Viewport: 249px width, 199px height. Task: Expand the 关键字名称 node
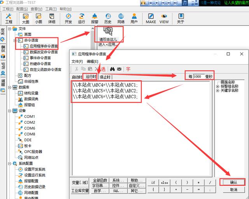[x=217, y=91]
